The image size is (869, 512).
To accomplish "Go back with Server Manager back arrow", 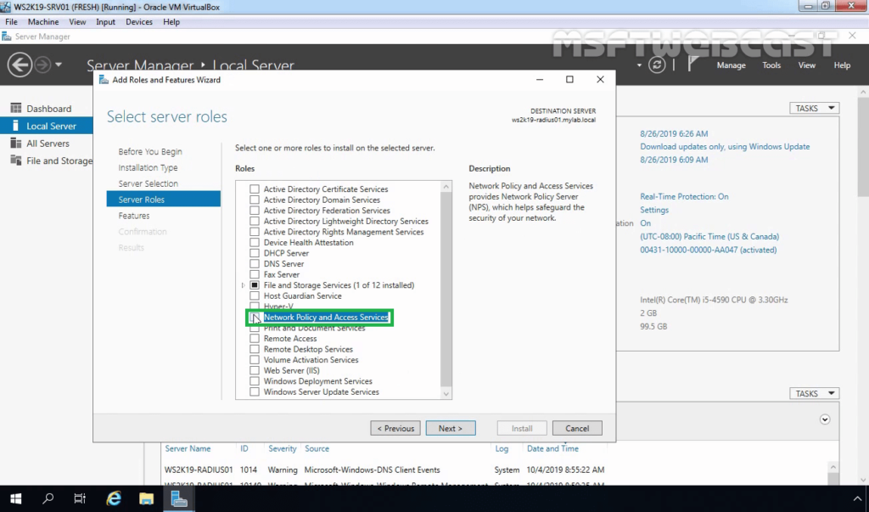I will click(x=20, y=65).
